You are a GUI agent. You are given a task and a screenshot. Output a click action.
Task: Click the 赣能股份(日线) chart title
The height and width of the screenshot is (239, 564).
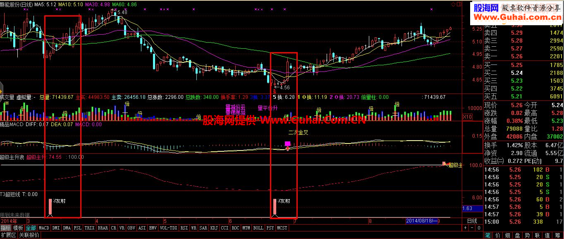pos(17,5)
